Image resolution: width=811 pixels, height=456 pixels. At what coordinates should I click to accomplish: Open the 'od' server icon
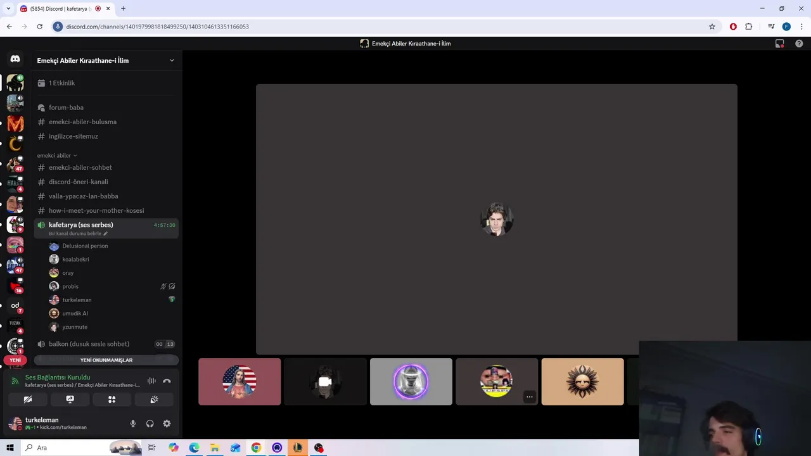coord(15,305)
